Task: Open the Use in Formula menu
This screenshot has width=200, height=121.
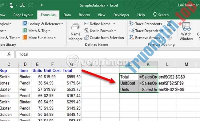Action: [x=100, y=31]
